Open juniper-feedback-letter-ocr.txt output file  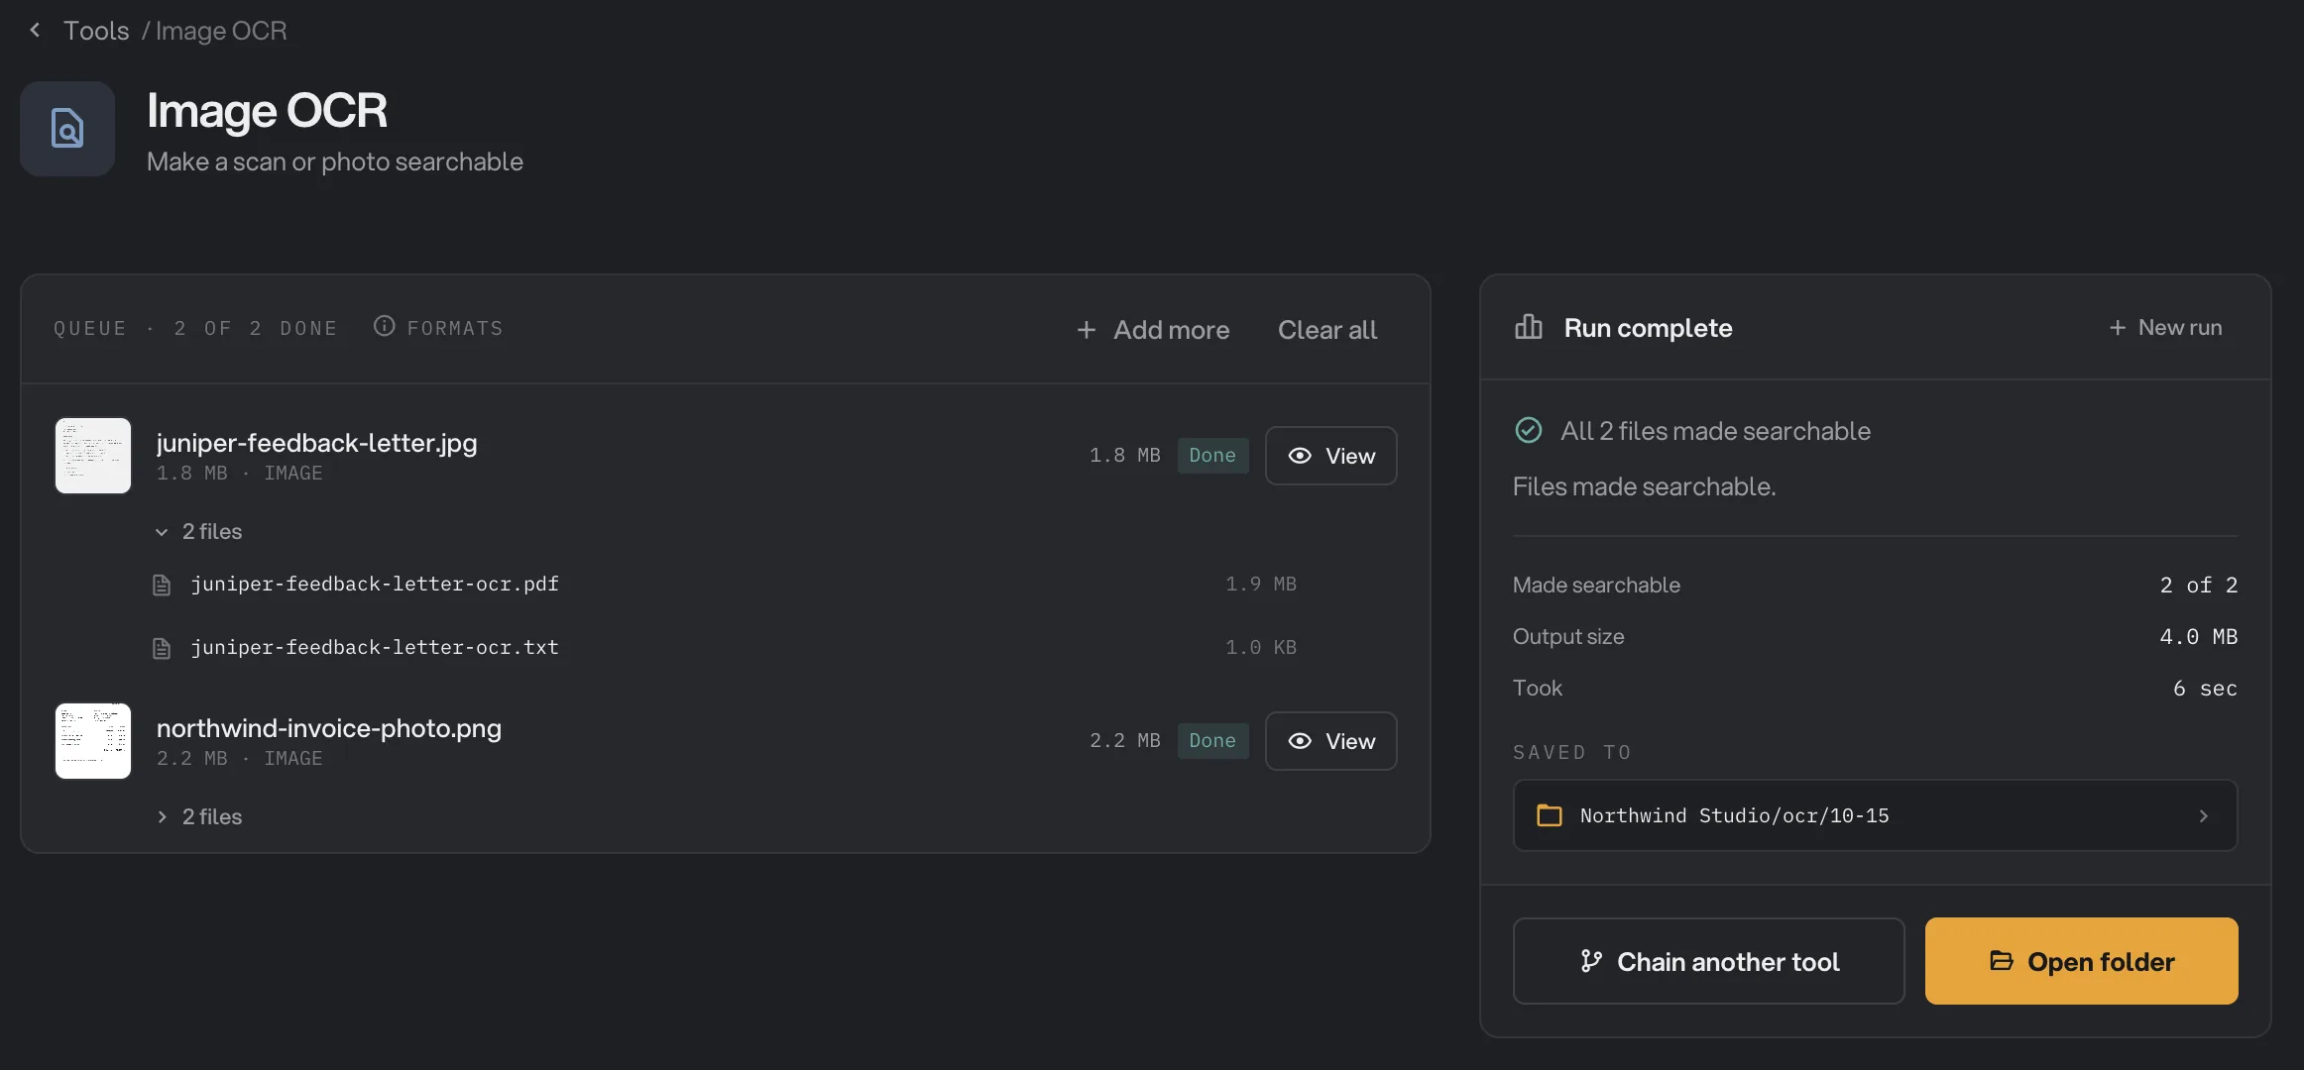pos(375,648)
